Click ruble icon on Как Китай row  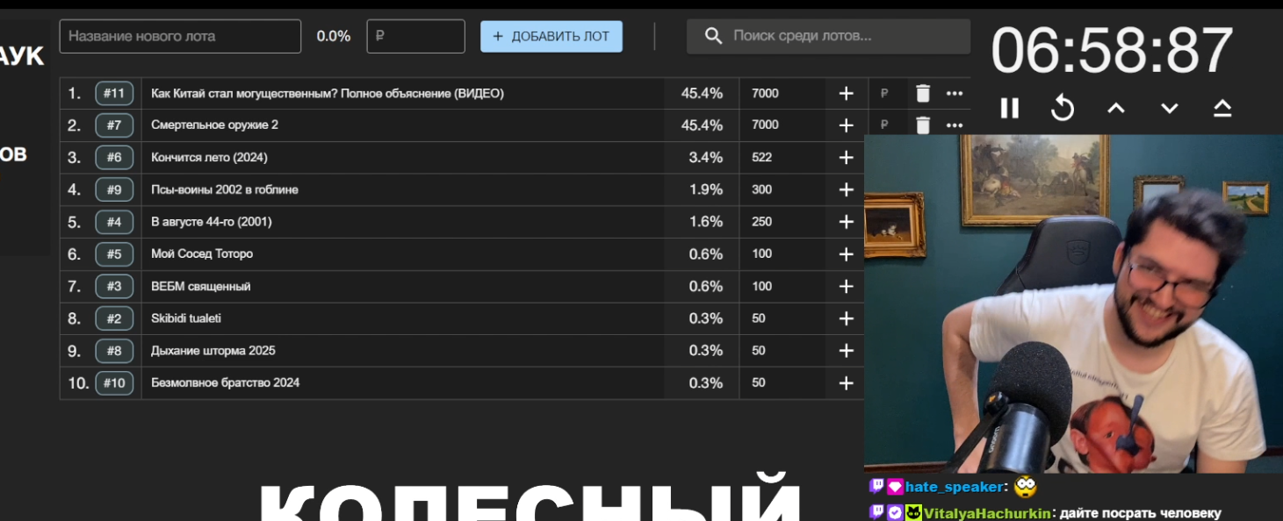point(884,94)
